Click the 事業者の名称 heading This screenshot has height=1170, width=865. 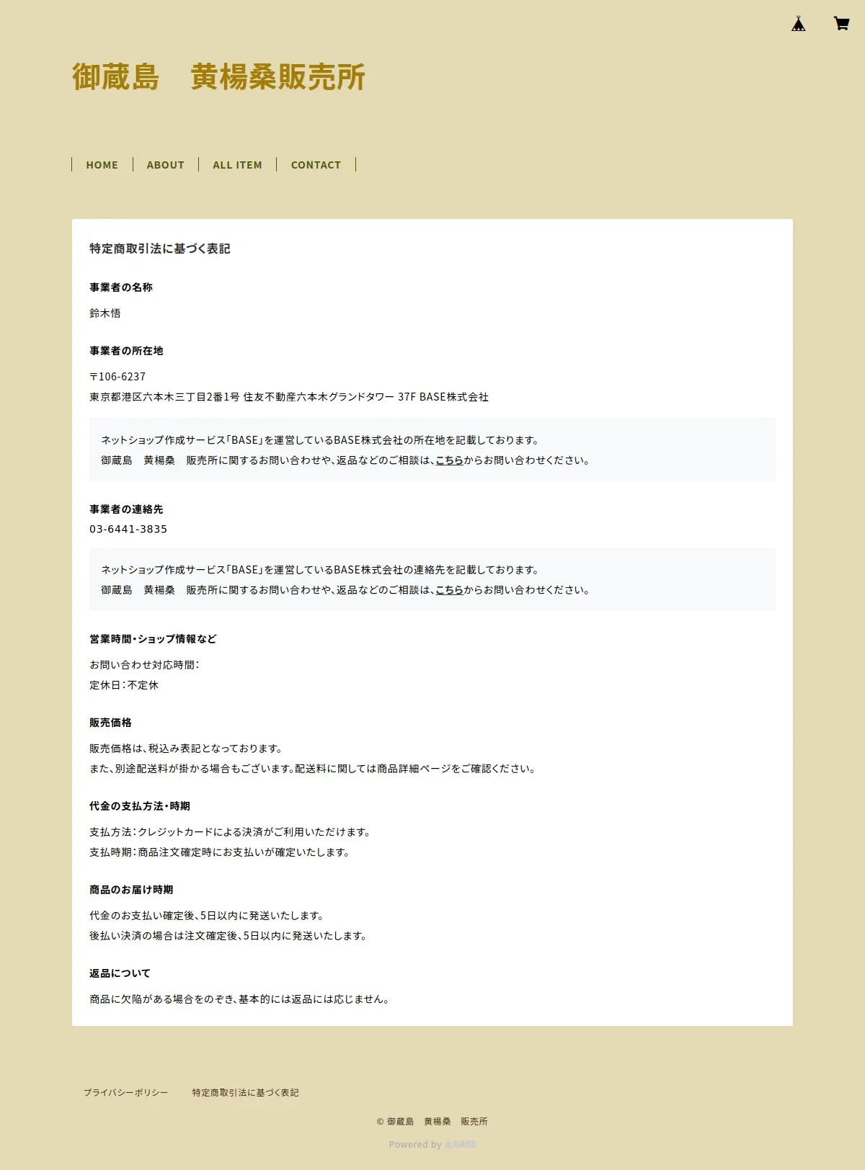(x=121, y=287)
